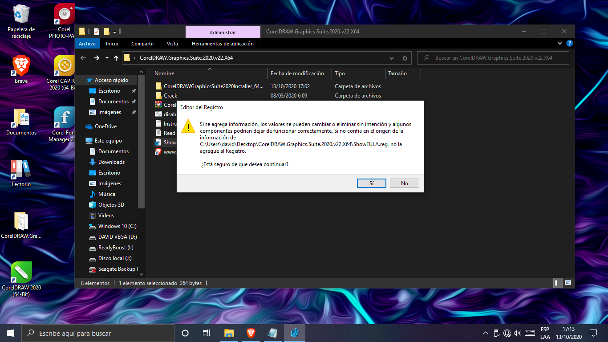The height and width of the screenshot is (342, 608).
Task: Switch to the Vista ribbon tab
Action: point(172,44)
